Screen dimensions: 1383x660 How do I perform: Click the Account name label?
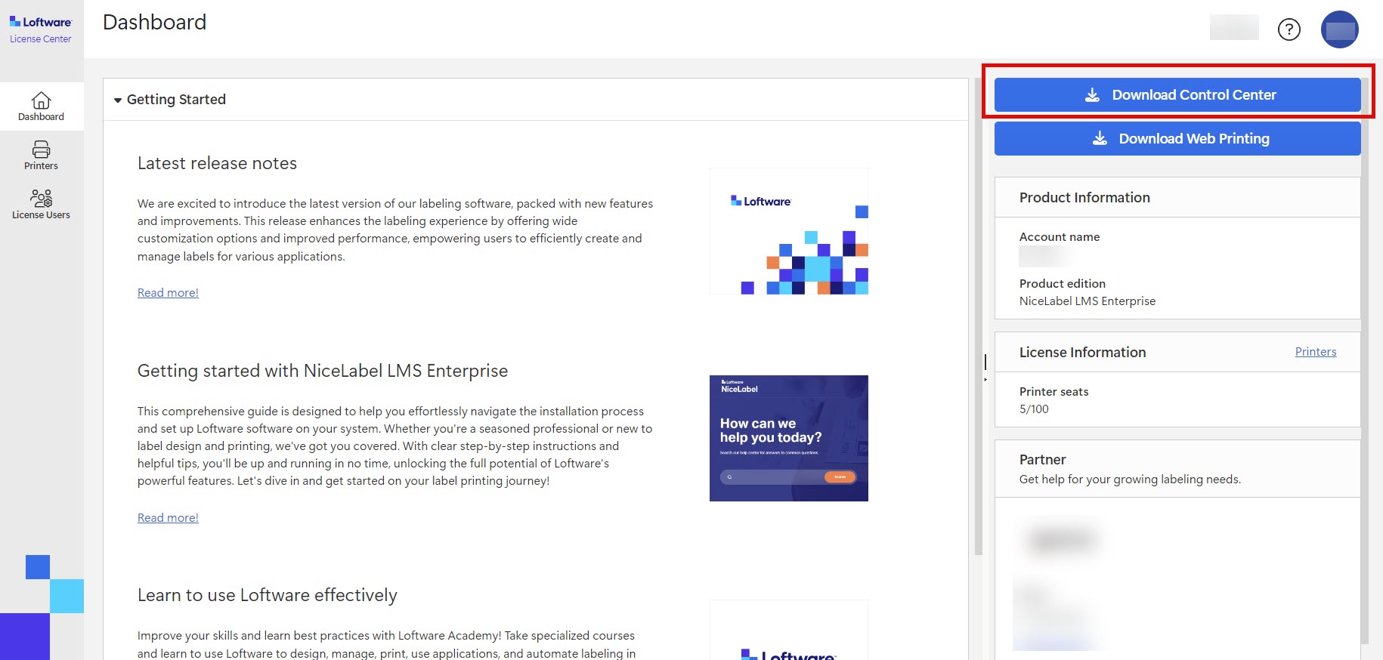coord(1060,237)
